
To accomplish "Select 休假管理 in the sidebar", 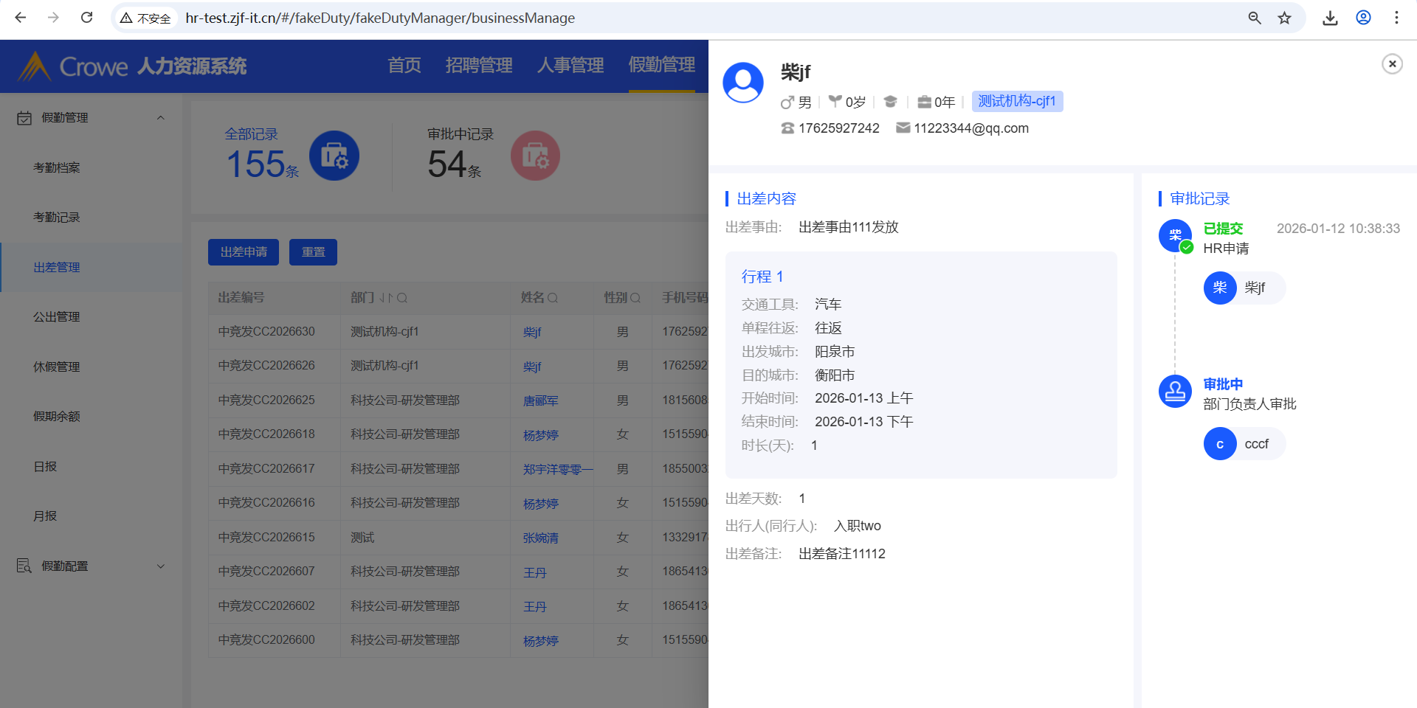I will point(57,367).
